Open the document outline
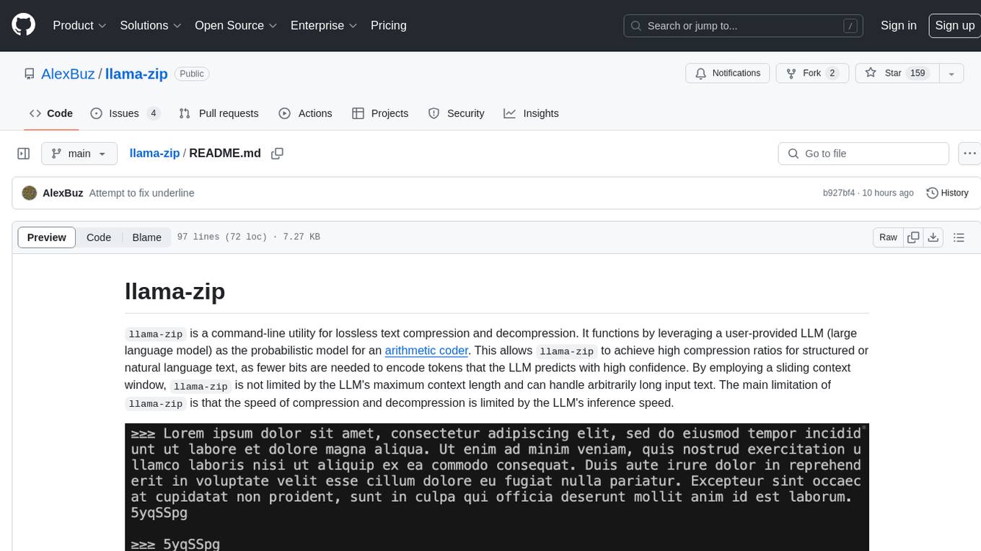981x551 pixels. point(959,237)
